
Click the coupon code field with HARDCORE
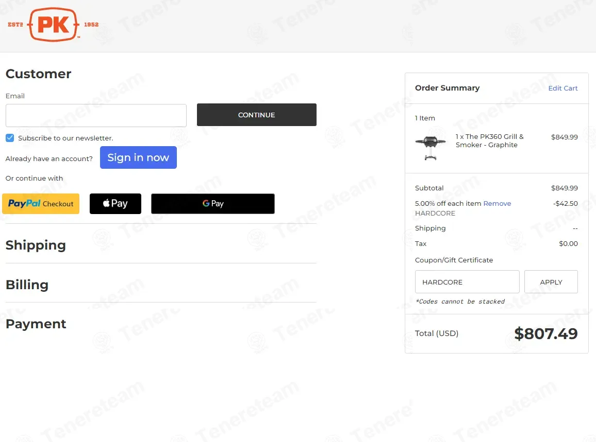(467, 282)
